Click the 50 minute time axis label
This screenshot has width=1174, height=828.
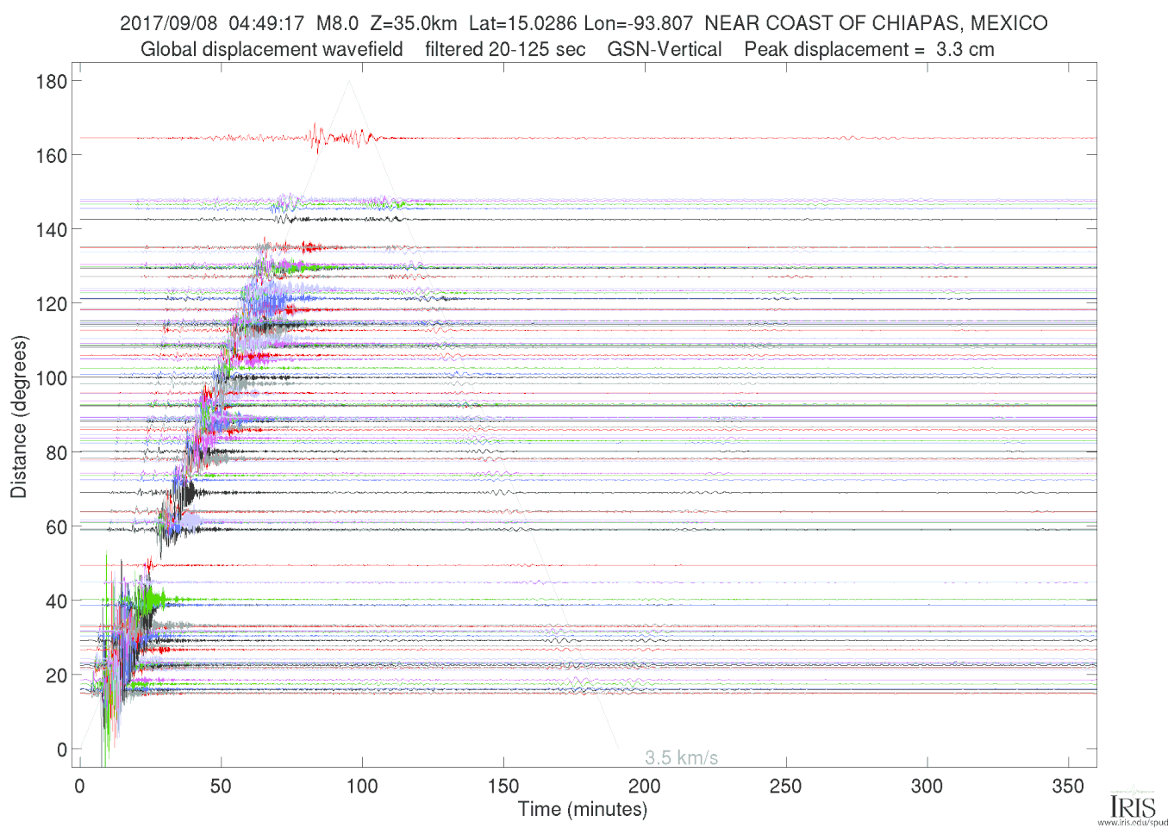click(221, 786)
